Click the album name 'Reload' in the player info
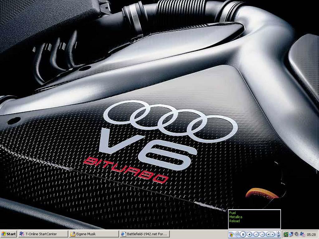319x239 pixels. 234,221
